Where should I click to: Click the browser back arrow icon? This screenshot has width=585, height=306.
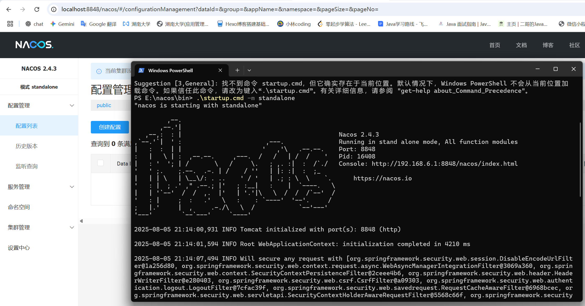point(9,9)
